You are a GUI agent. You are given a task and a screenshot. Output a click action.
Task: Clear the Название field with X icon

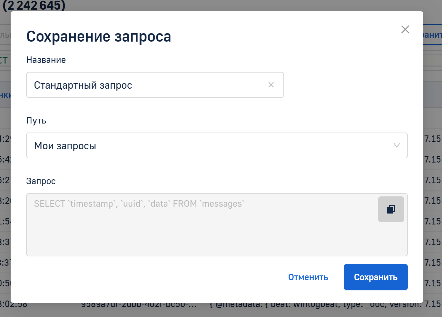(x=271, y=85)
